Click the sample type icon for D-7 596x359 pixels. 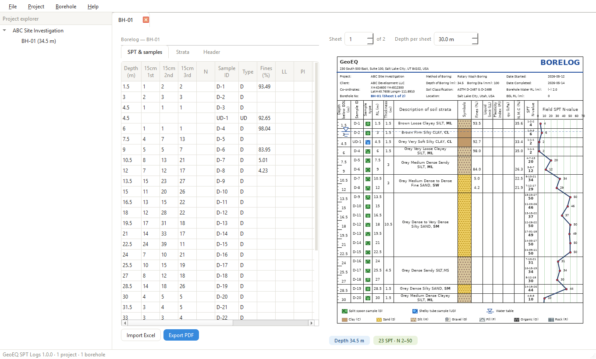tap(368, 179)
